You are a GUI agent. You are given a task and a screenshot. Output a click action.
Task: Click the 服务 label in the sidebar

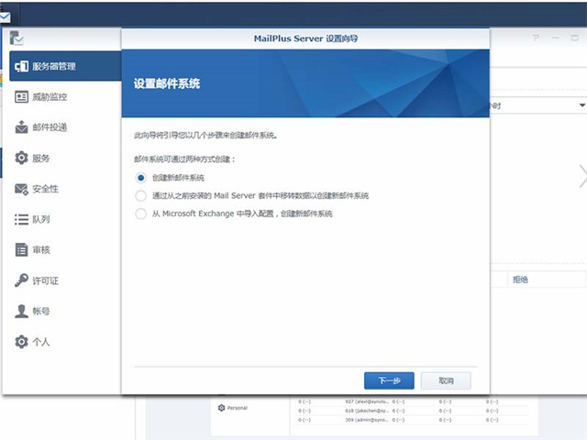point(40,159)
